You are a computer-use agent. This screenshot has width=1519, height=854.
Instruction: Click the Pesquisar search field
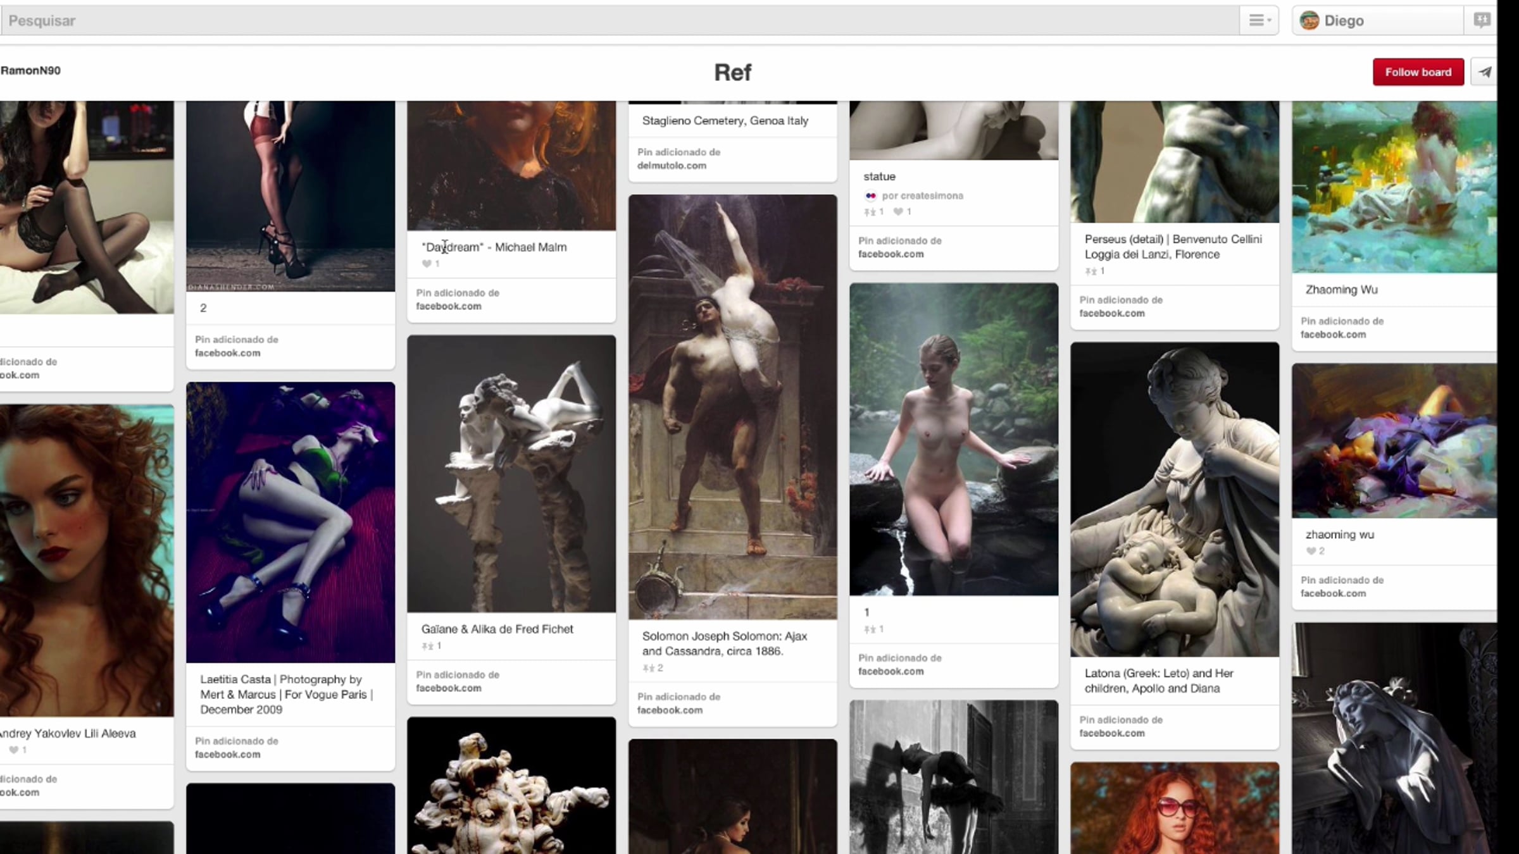pos(570,21)
